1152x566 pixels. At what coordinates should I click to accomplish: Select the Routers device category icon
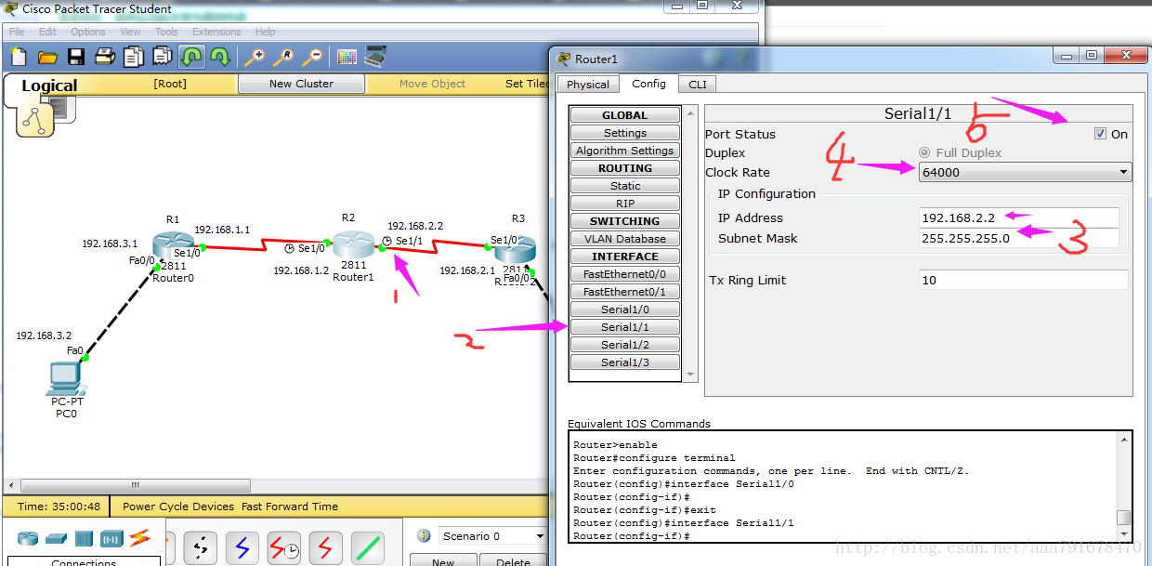point(29,538)
